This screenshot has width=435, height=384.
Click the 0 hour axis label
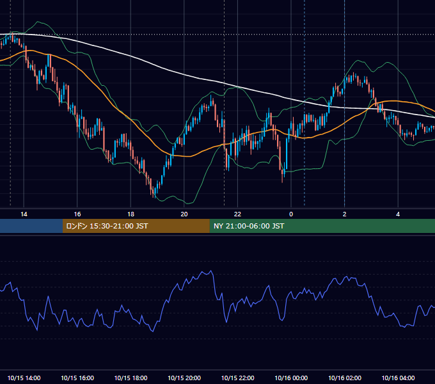point(291,214)
